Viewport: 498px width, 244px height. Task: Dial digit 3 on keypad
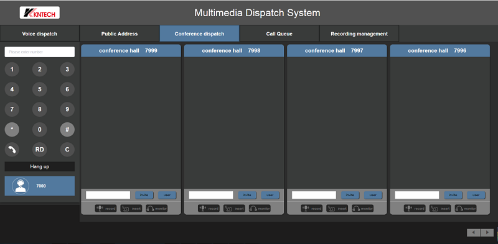pos(67,70)
